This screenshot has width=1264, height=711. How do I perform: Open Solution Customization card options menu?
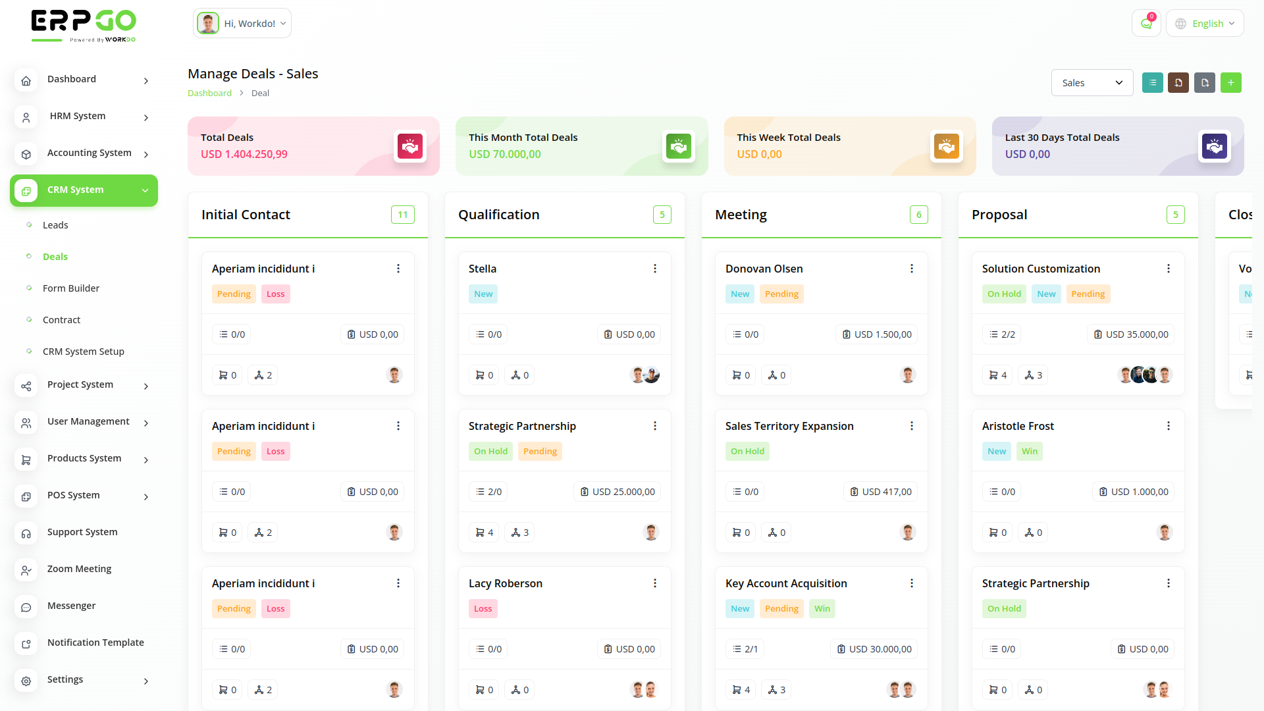(1169, 269)
